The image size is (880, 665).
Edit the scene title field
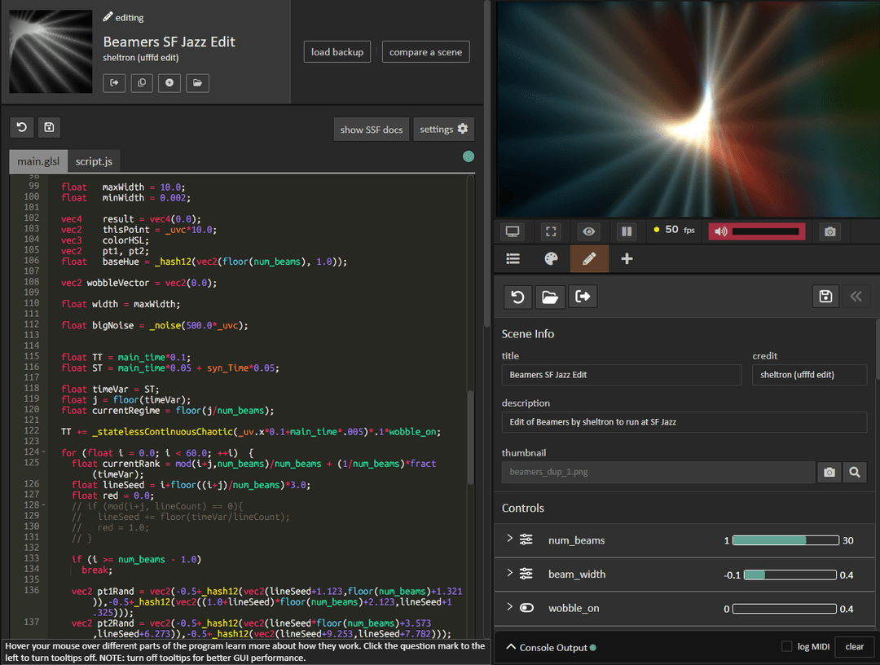click(x=621, y=375)
